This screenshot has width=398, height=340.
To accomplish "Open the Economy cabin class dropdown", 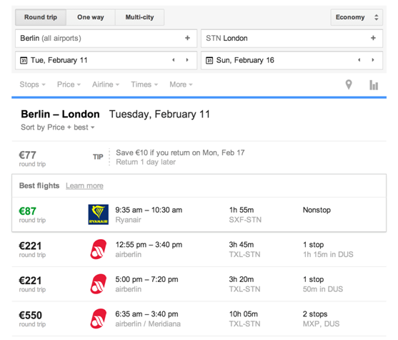I will [357, 17].
